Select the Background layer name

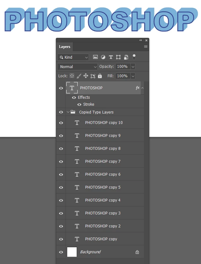[90, 252]
